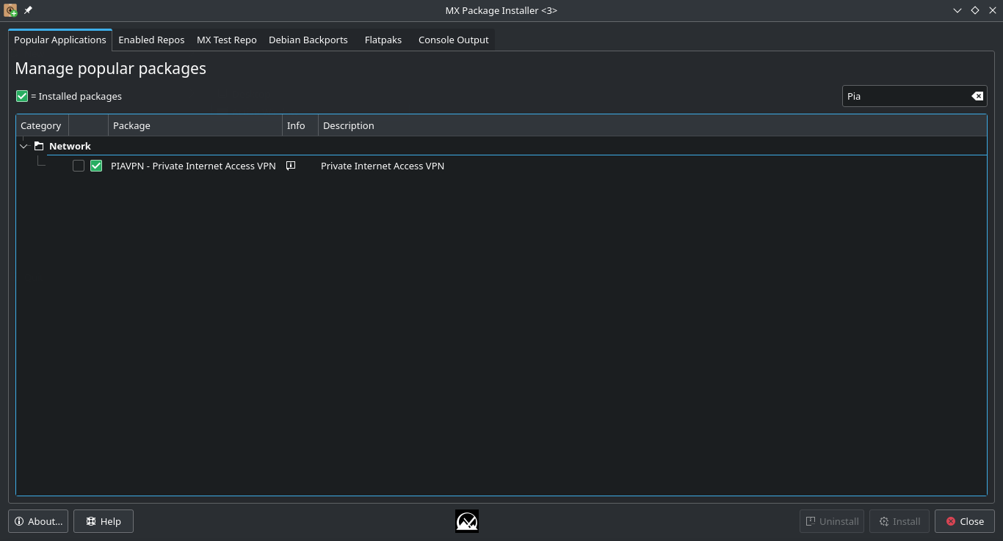Open the About dialog

tap(38, 521)
